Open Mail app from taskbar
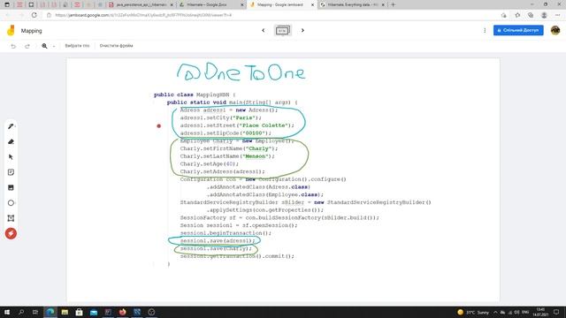The width and height of the screenshot is (566, 318). pyautogui.click(x=94, y=312)
